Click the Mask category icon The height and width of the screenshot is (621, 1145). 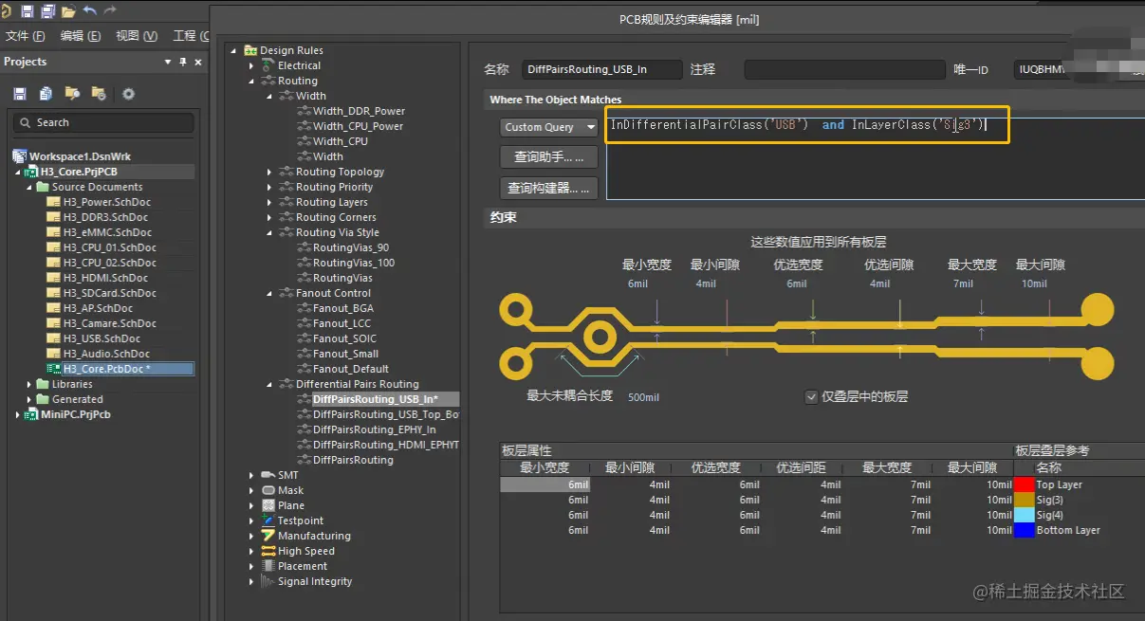[x=268, y=490]
